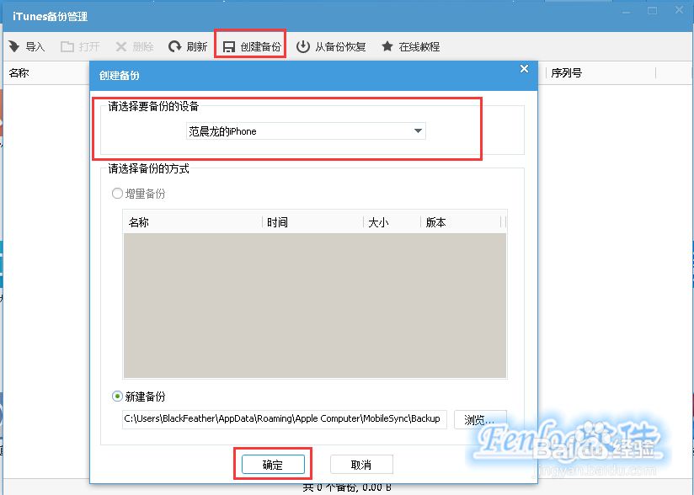This screenshot has height=495, width=694.
Task: Click the 确定 button
Action: pyautogui.click(x=273, y=465)
